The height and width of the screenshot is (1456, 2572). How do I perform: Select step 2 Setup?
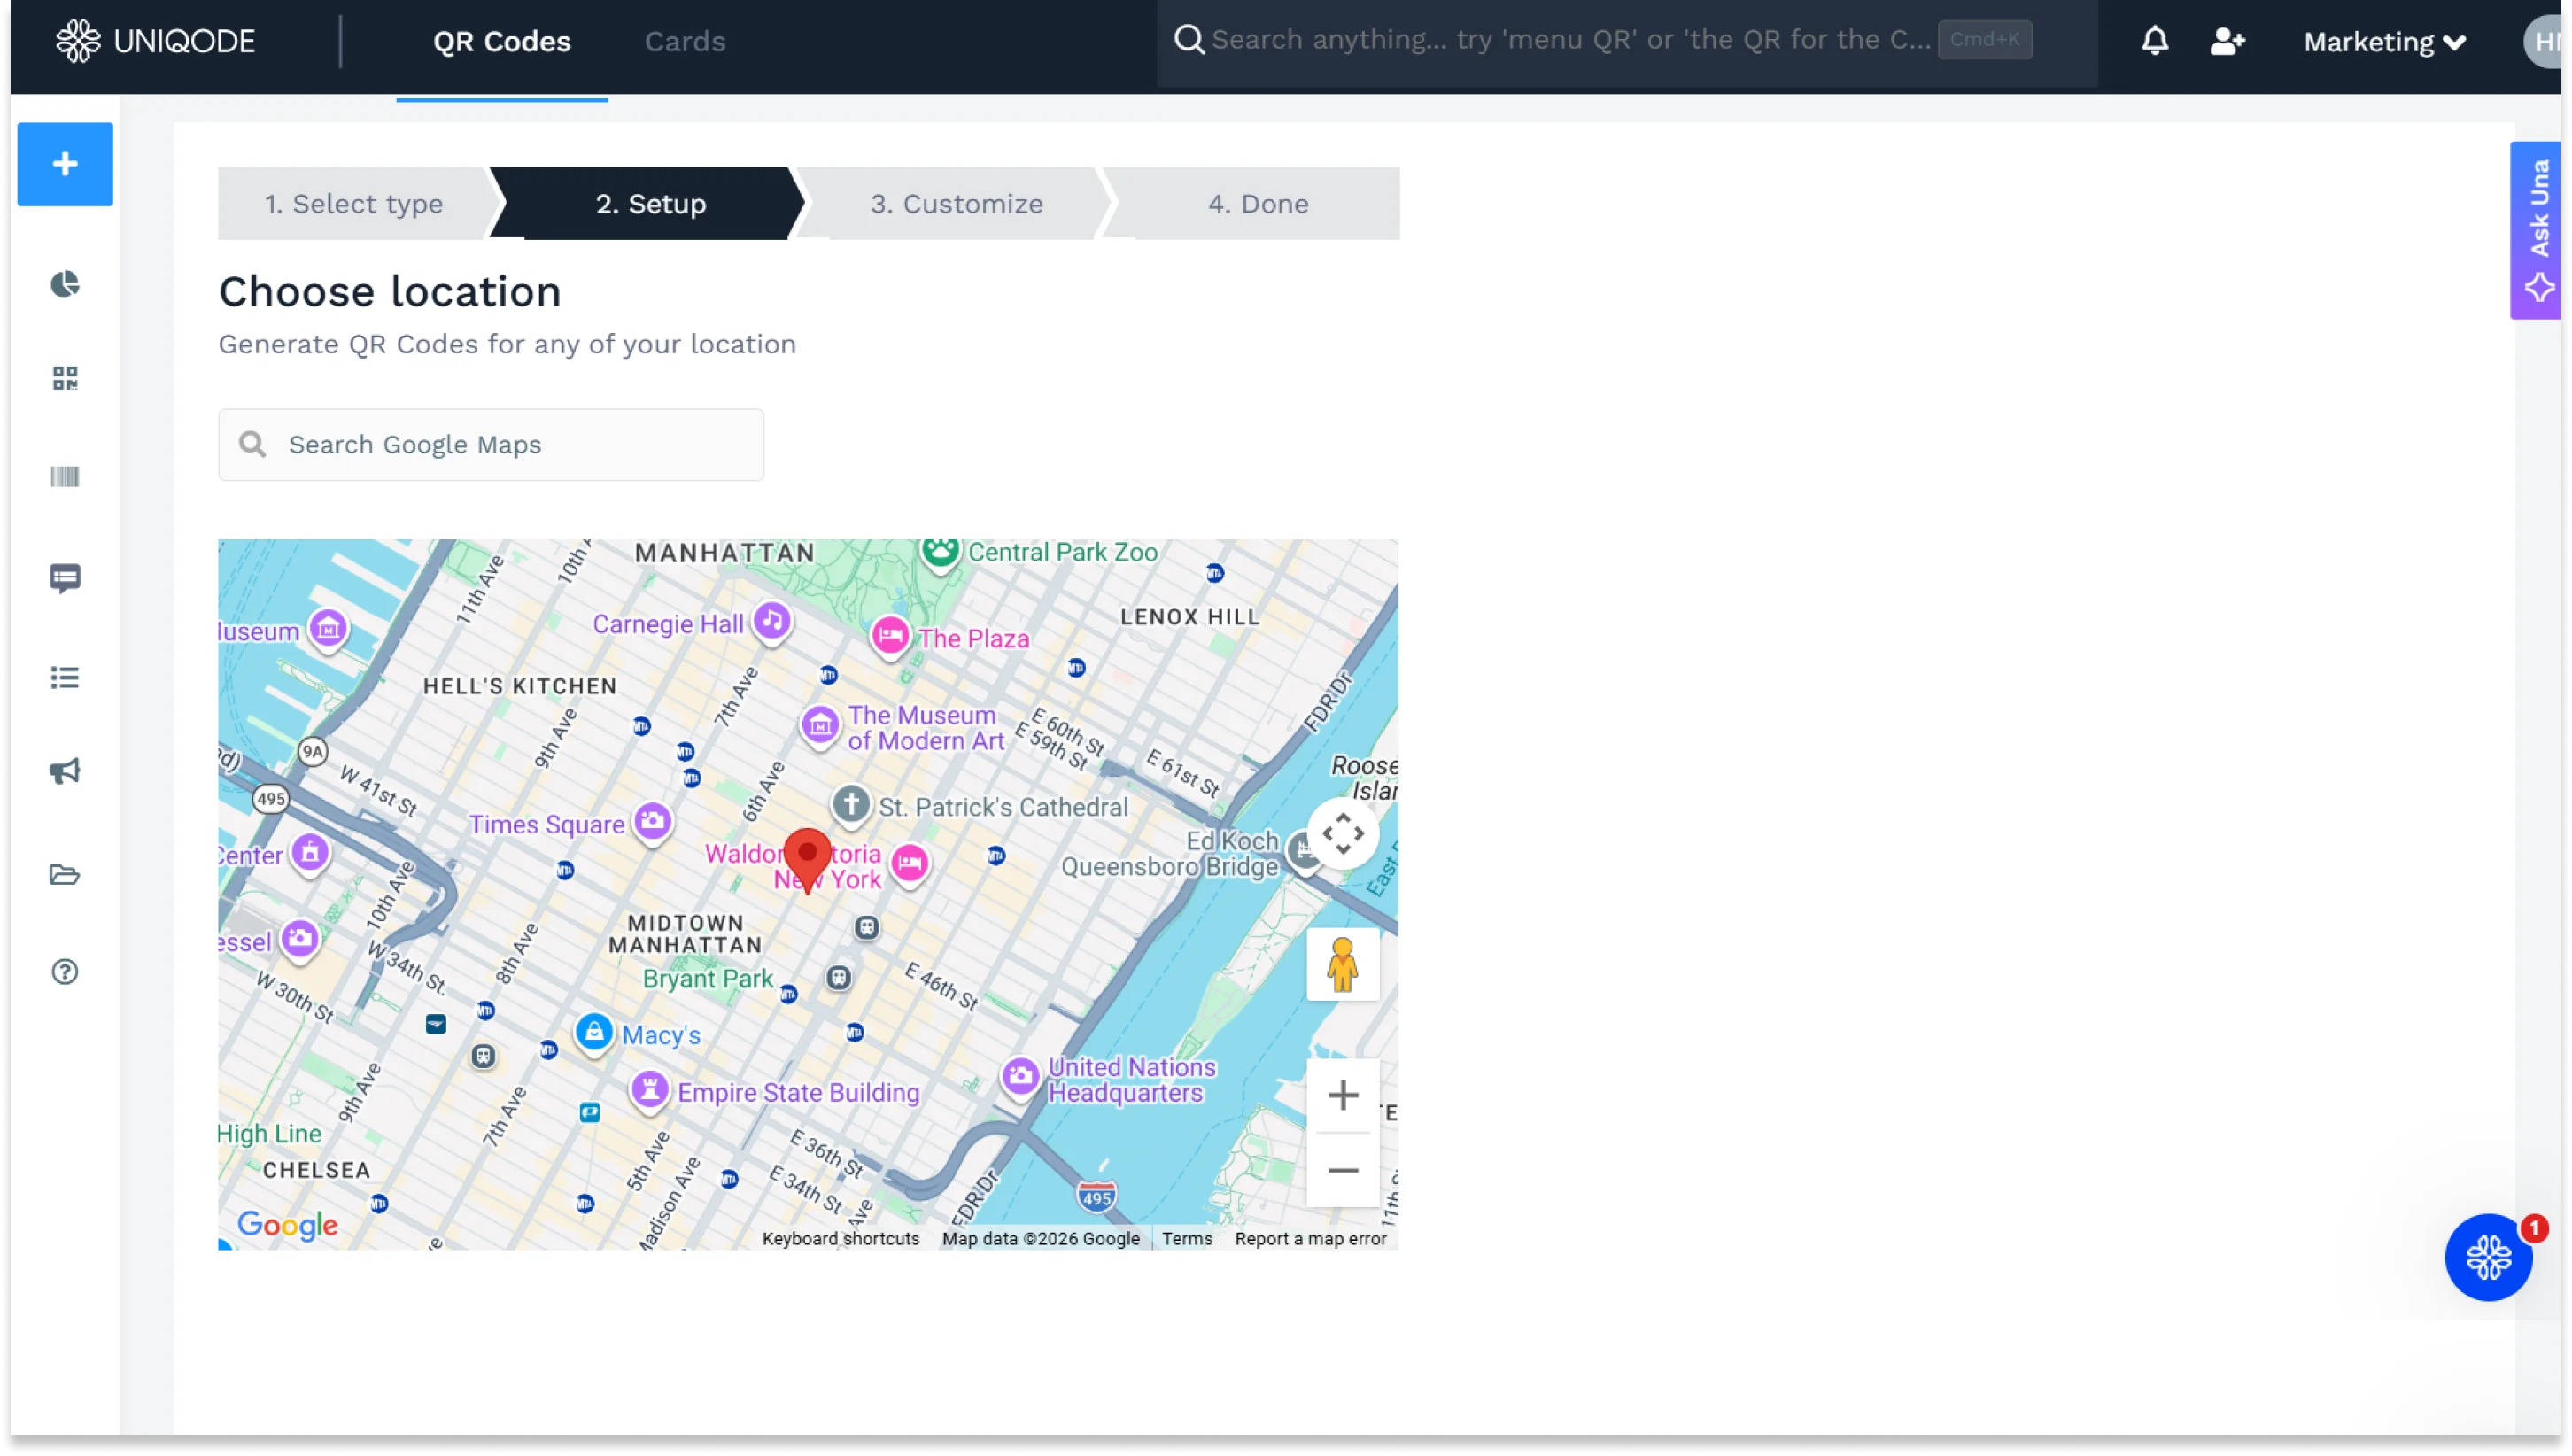(650, 204)
